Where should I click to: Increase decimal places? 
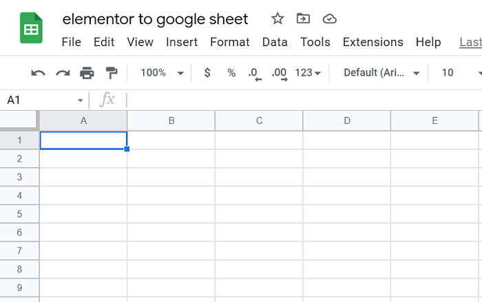[279, 74]
